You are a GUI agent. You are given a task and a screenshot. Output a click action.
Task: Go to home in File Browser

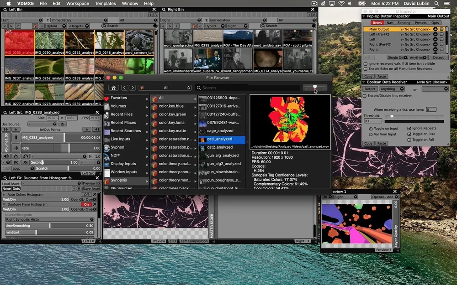114,88
